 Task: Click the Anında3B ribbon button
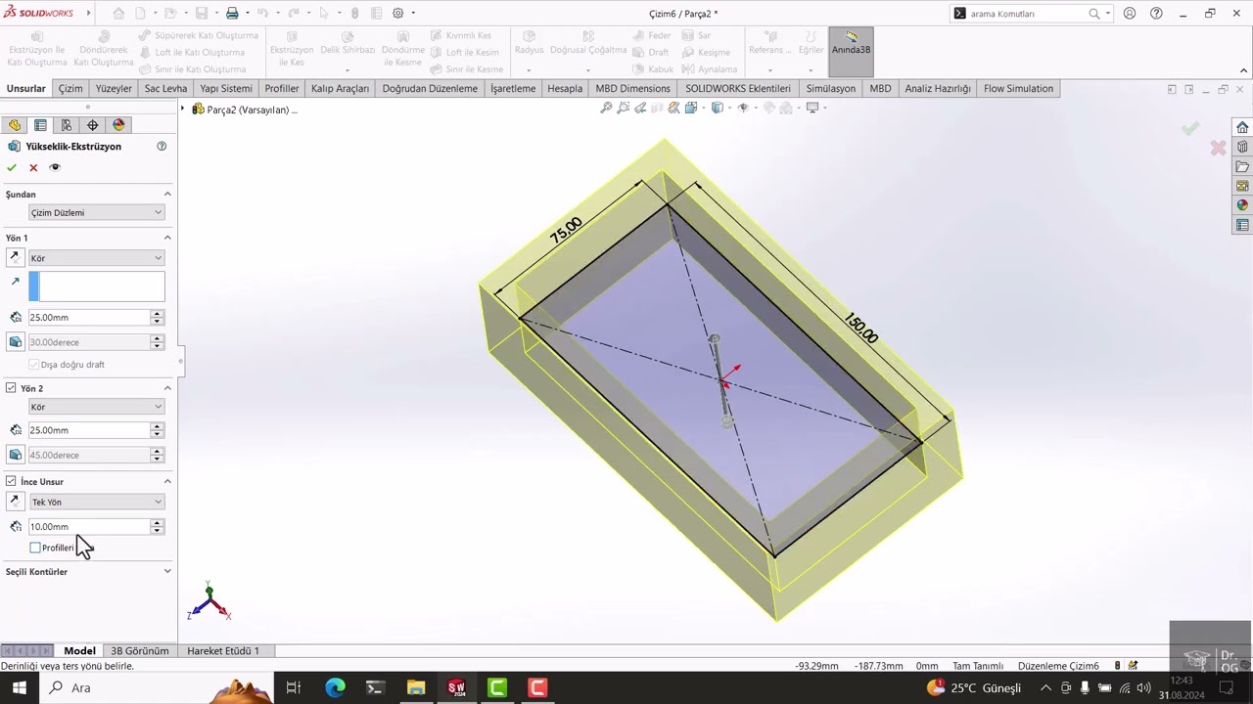click(x=851, y=51)
